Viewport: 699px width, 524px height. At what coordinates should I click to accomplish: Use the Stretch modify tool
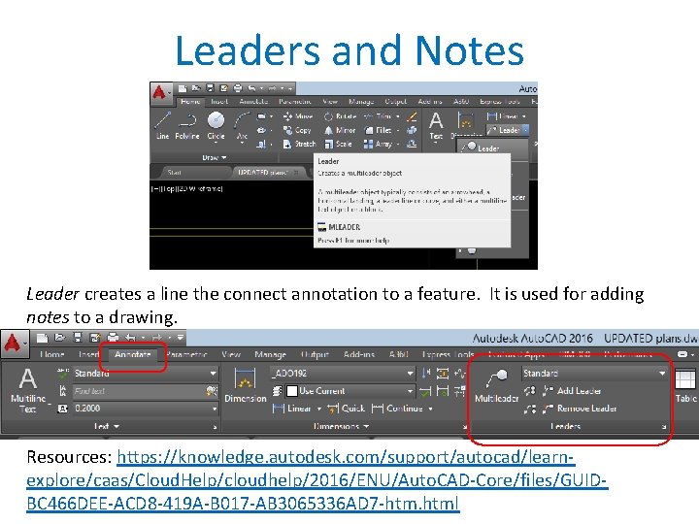click(299, 144)
